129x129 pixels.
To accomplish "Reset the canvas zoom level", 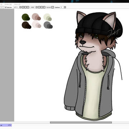I will click(x=28, y=7).
